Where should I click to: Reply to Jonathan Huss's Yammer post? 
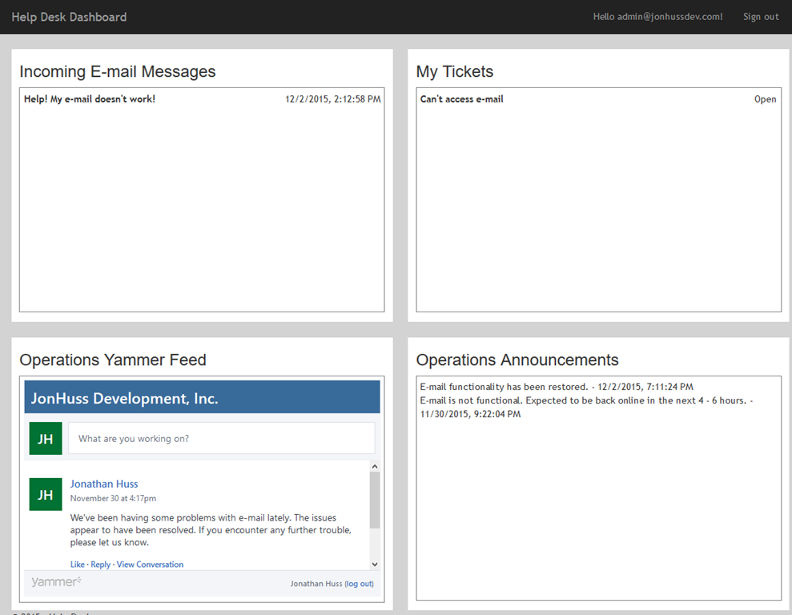(x=101, y=565)
